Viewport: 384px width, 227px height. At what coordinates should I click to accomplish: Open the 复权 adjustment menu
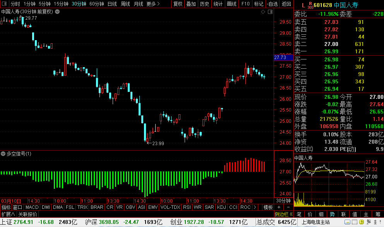(x=178, y=4)
